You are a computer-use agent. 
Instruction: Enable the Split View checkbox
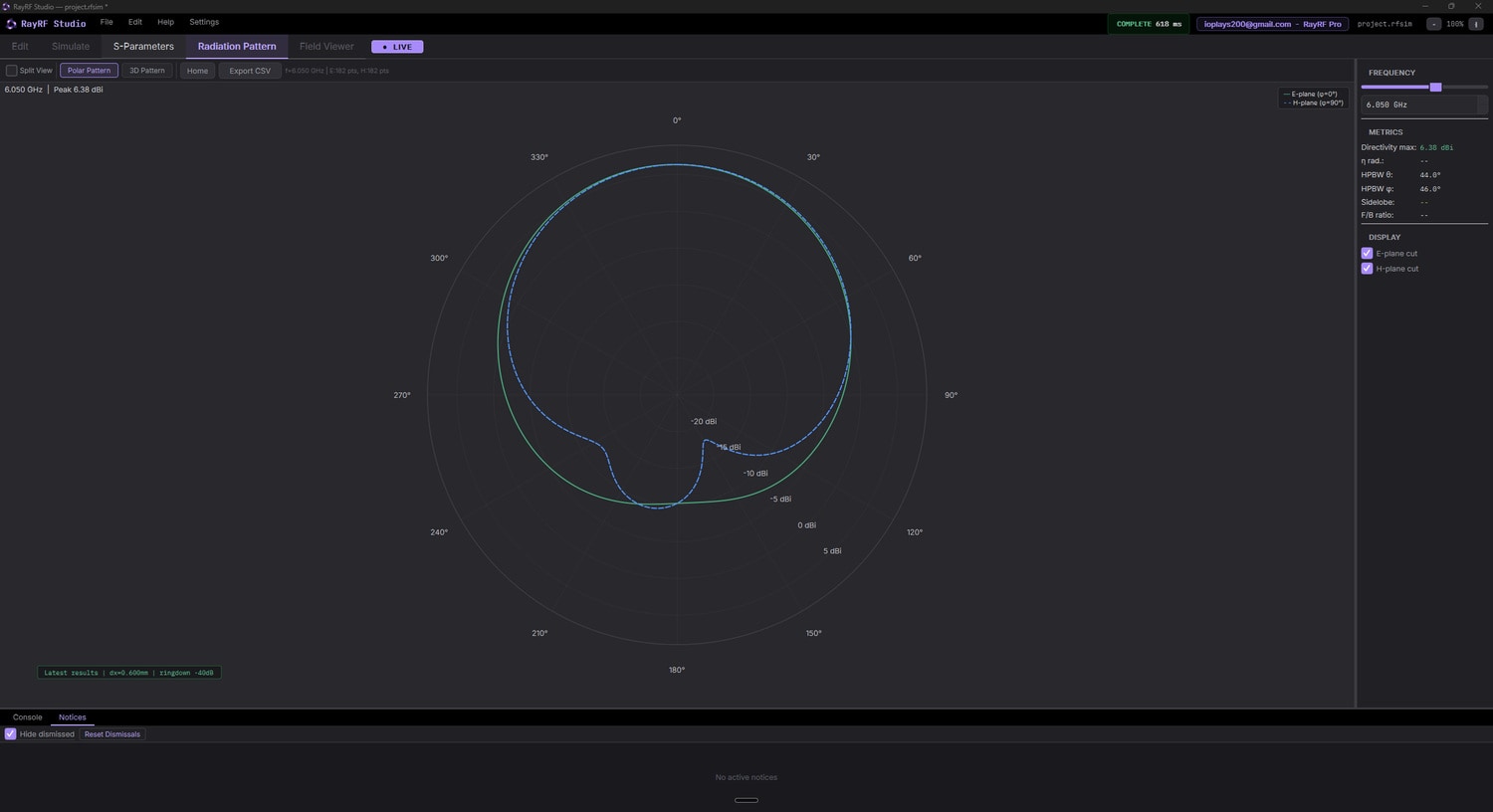coord(12,71)
